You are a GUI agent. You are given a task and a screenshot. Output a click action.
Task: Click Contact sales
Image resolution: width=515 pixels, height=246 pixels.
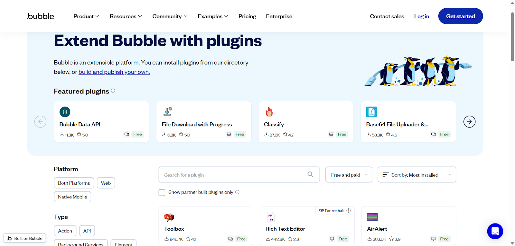point(387,16)
